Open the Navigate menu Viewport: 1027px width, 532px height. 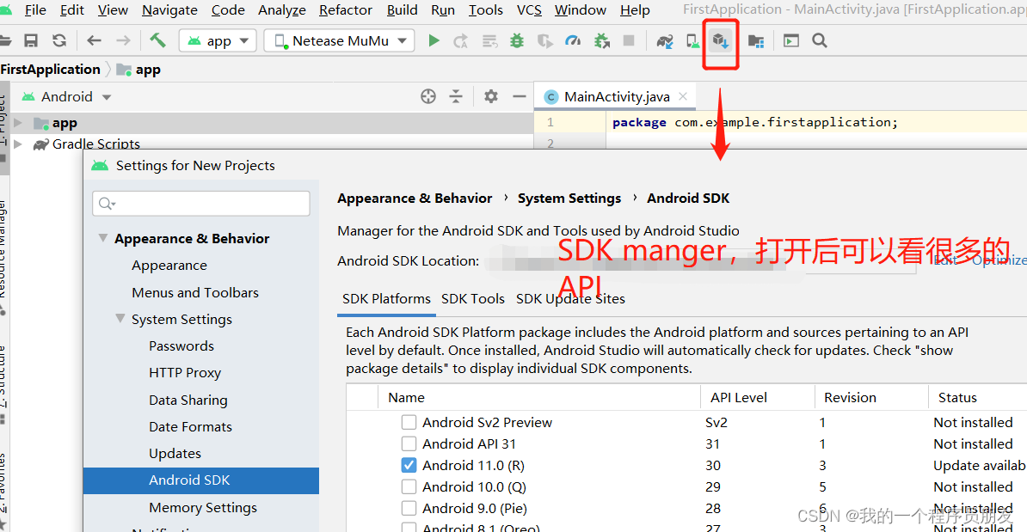169,9
